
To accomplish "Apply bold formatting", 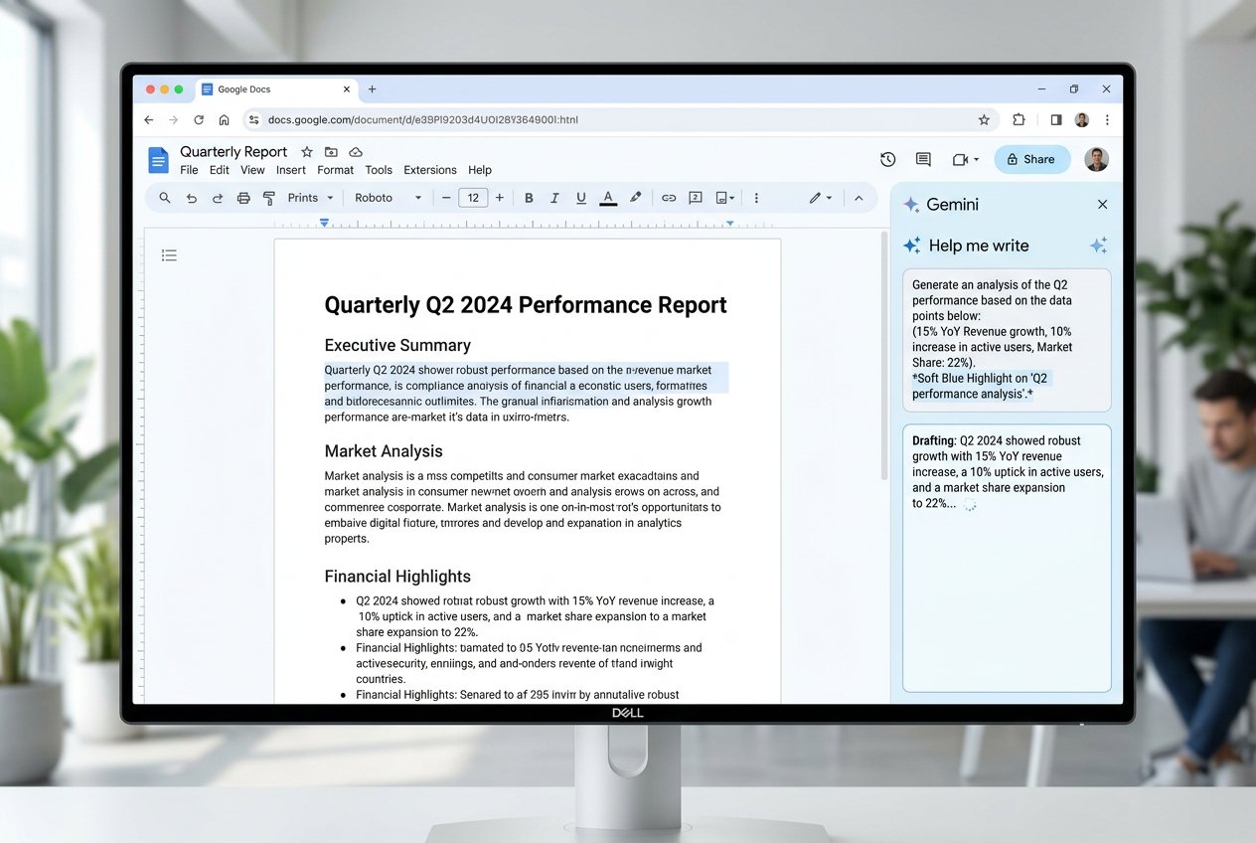I will [529, 198].
